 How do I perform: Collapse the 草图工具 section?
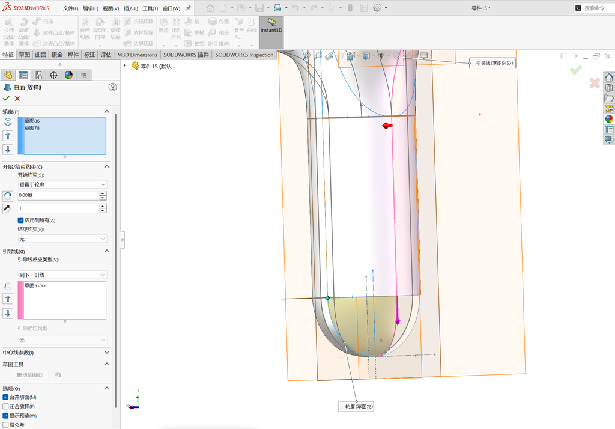pyautogui.click(x=107, y=364)
